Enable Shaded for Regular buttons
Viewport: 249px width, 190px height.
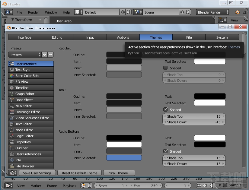[165, 68]
